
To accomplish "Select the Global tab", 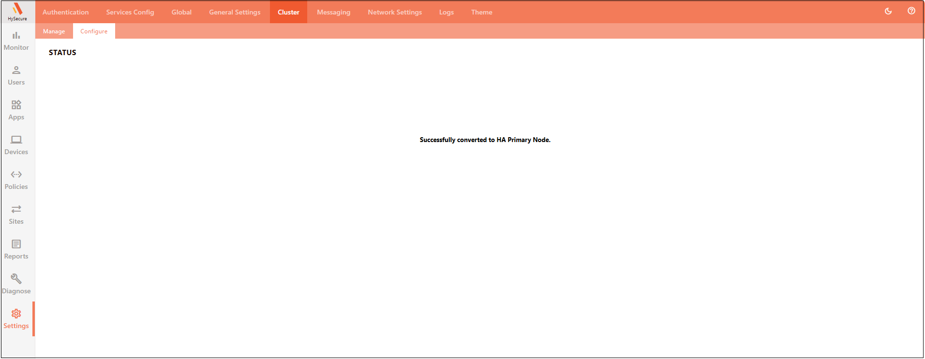I will (x=181, y=12).
